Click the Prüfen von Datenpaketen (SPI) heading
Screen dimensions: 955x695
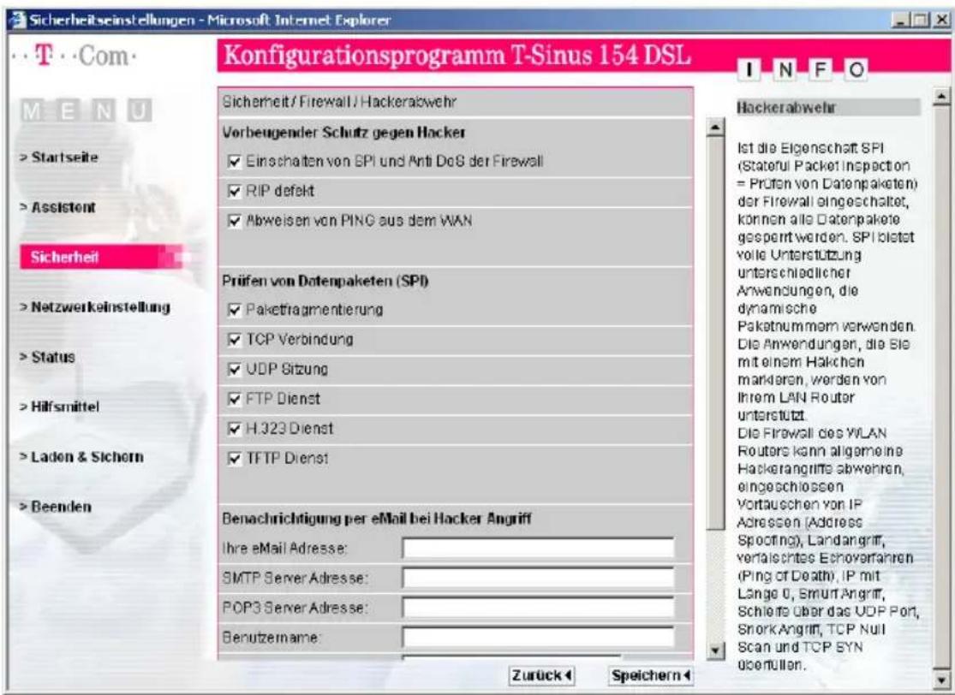(x=325, y=281)
